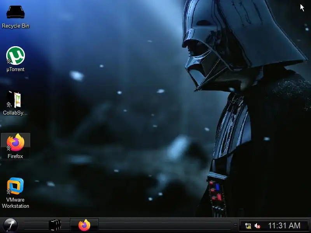Switch to Firefox in the taskbar
The image size is (311, 233).
[x=84, y=225]
